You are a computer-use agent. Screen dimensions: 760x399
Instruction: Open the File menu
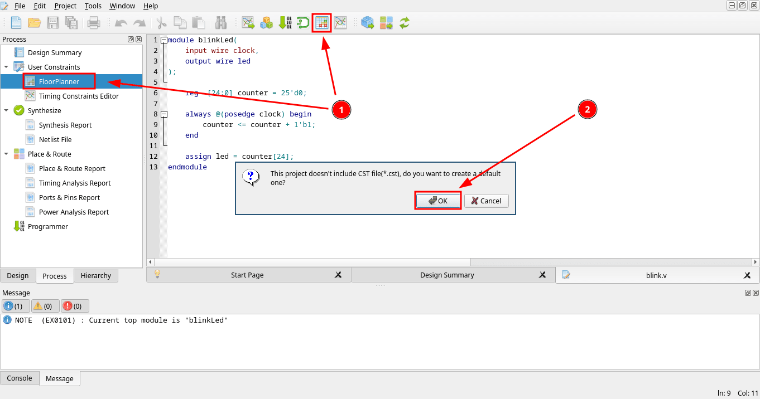20,6
